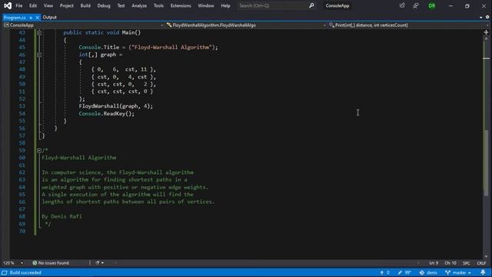
Task: Click the vertical scrollbar thumb
Action: click(486, 162)
